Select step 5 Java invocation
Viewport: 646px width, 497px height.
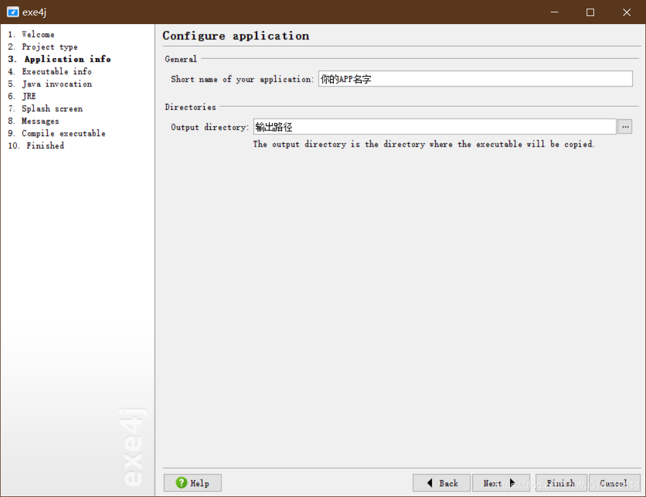50,84
